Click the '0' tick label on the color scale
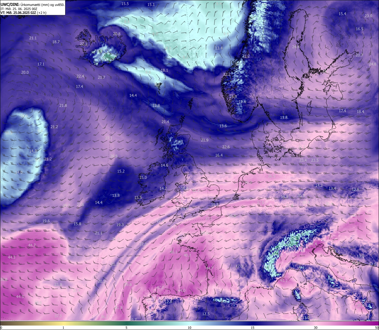The image size is (379, 330). (x=1, y=328)
